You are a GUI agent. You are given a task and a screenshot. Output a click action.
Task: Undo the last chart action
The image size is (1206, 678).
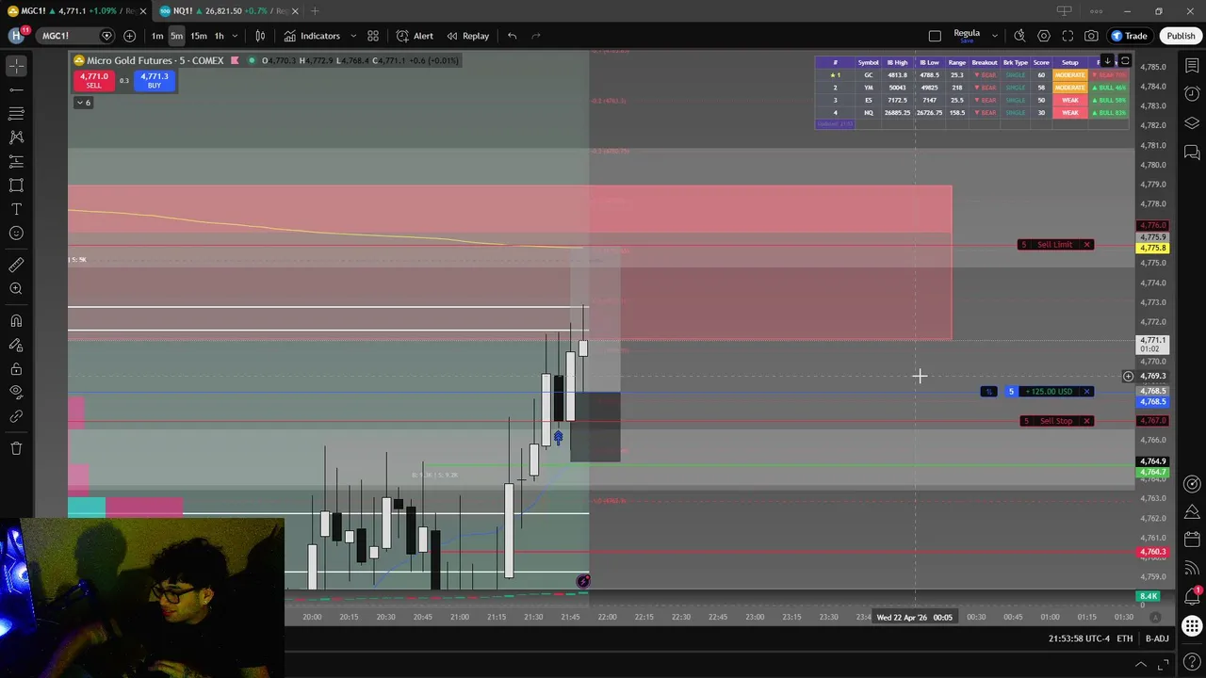(512, 36)
